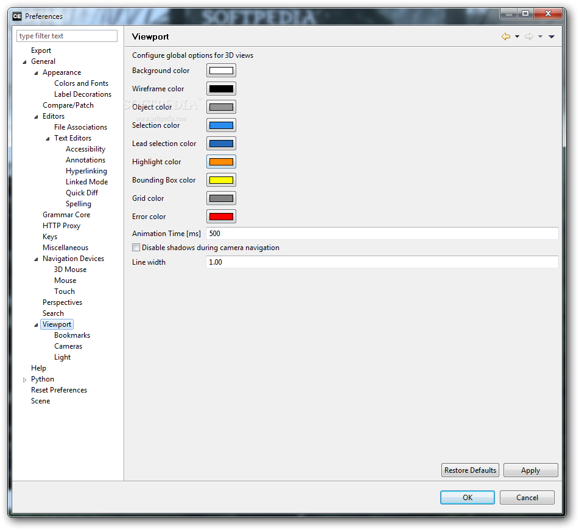This screenshot has width=579, height=530.
Task: Select Compare/Patch tree item
Action: [x=68, y=105]
